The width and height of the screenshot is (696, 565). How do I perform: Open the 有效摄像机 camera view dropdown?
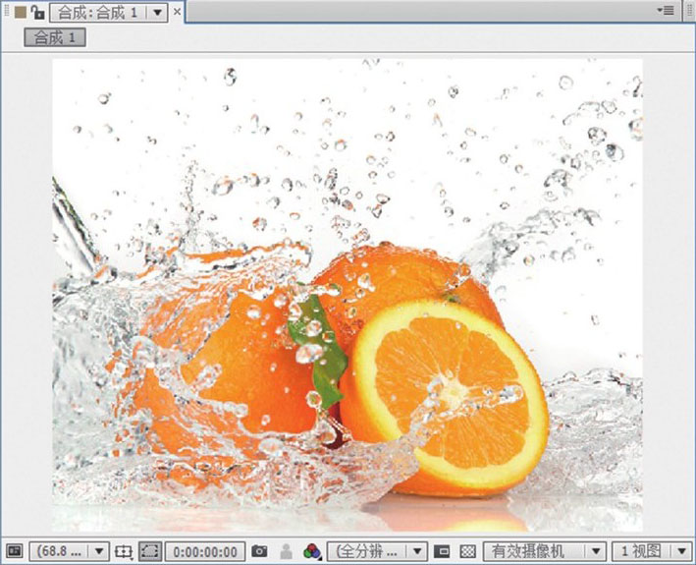pos(545,552)
